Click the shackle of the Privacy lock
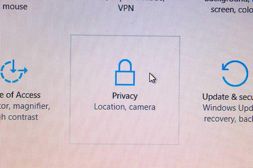 (125, 65)
